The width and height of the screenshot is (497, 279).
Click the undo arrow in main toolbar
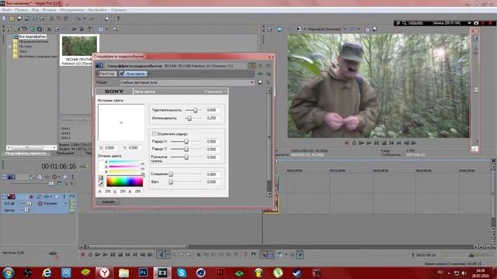(78, 19)
